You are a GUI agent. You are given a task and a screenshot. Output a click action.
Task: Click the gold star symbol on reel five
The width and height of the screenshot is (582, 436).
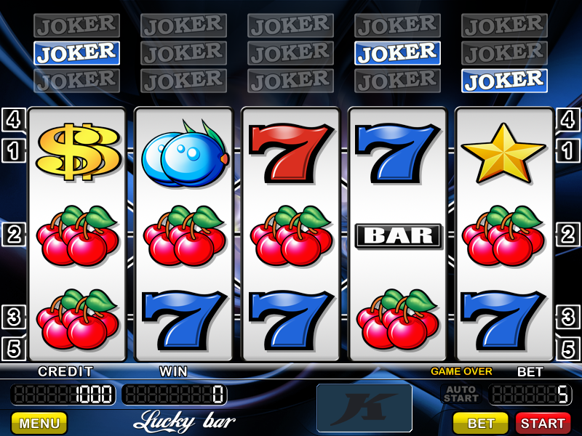503,153
